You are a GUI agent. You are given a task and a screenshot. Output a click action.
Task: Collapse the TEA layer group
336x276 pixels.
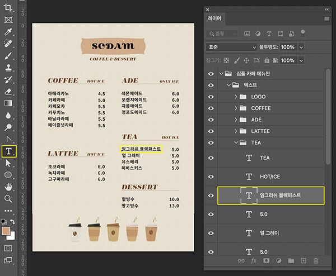point(236,142)
